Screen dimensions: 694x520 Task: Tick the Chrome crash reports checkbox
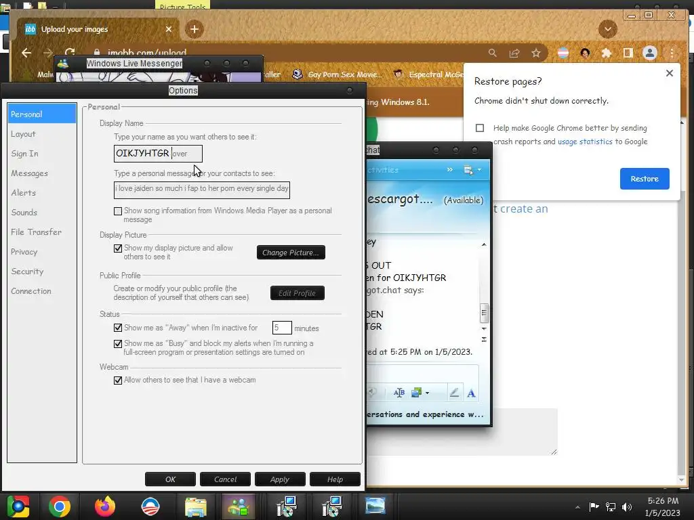tap(480, 128)
